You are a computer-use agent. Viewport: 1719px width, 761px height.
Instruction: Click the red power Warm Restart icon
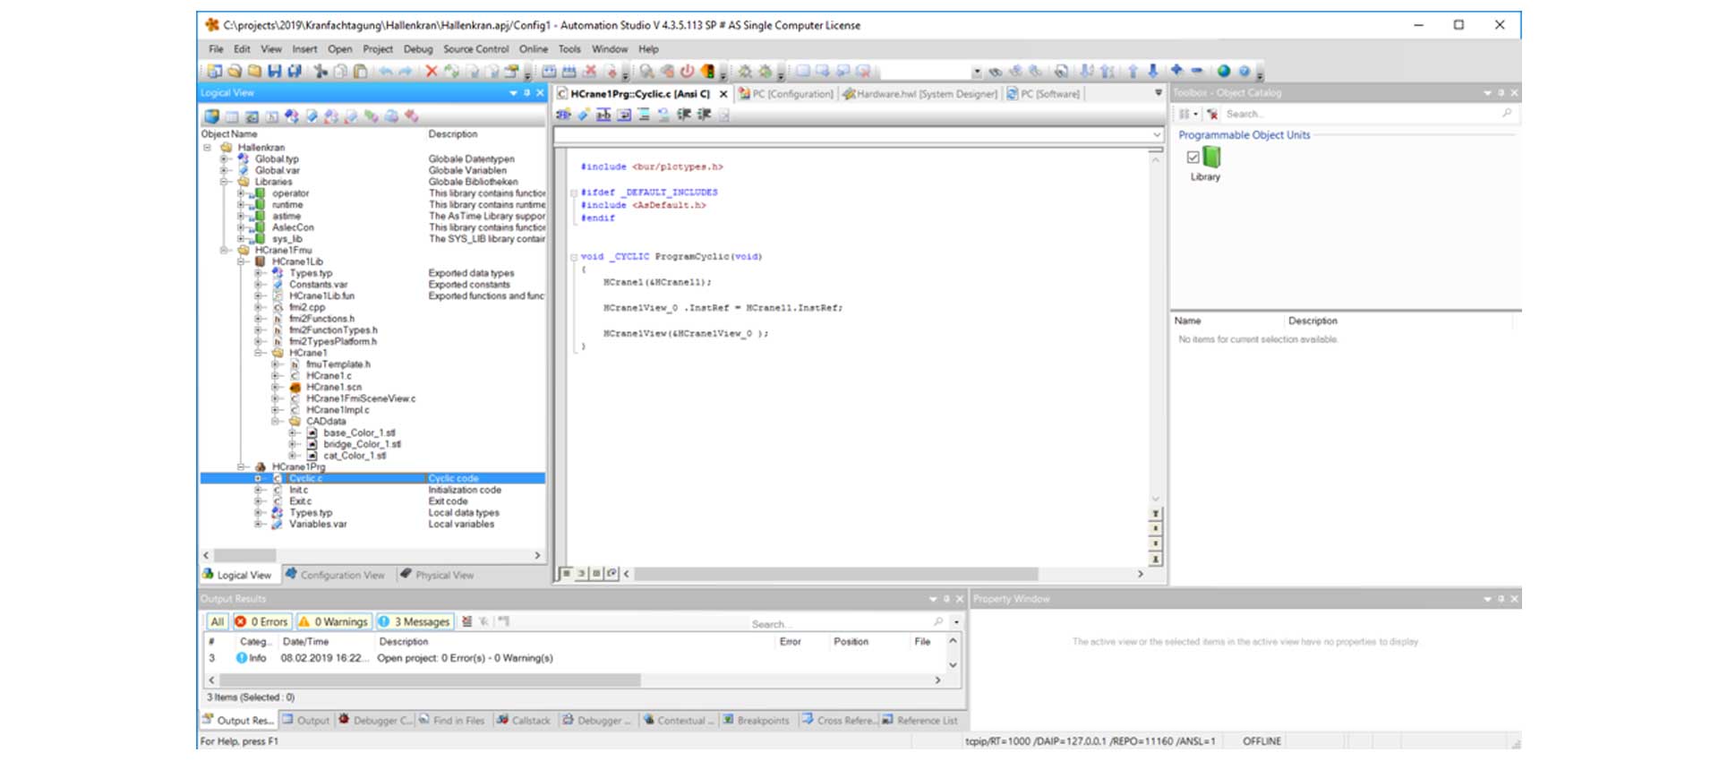click(x=687, y=71)
